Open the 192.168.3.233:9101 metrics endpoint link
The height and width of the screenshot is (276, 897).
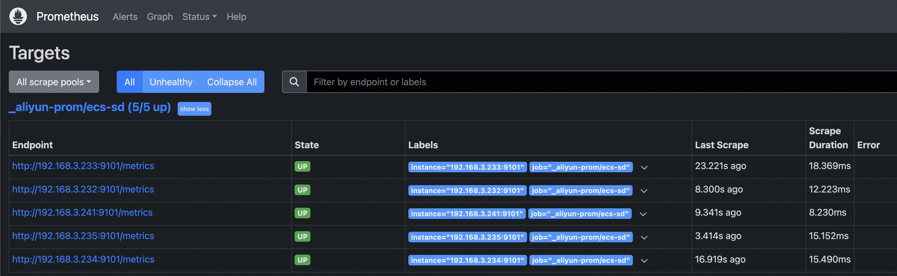pos(83,166)
